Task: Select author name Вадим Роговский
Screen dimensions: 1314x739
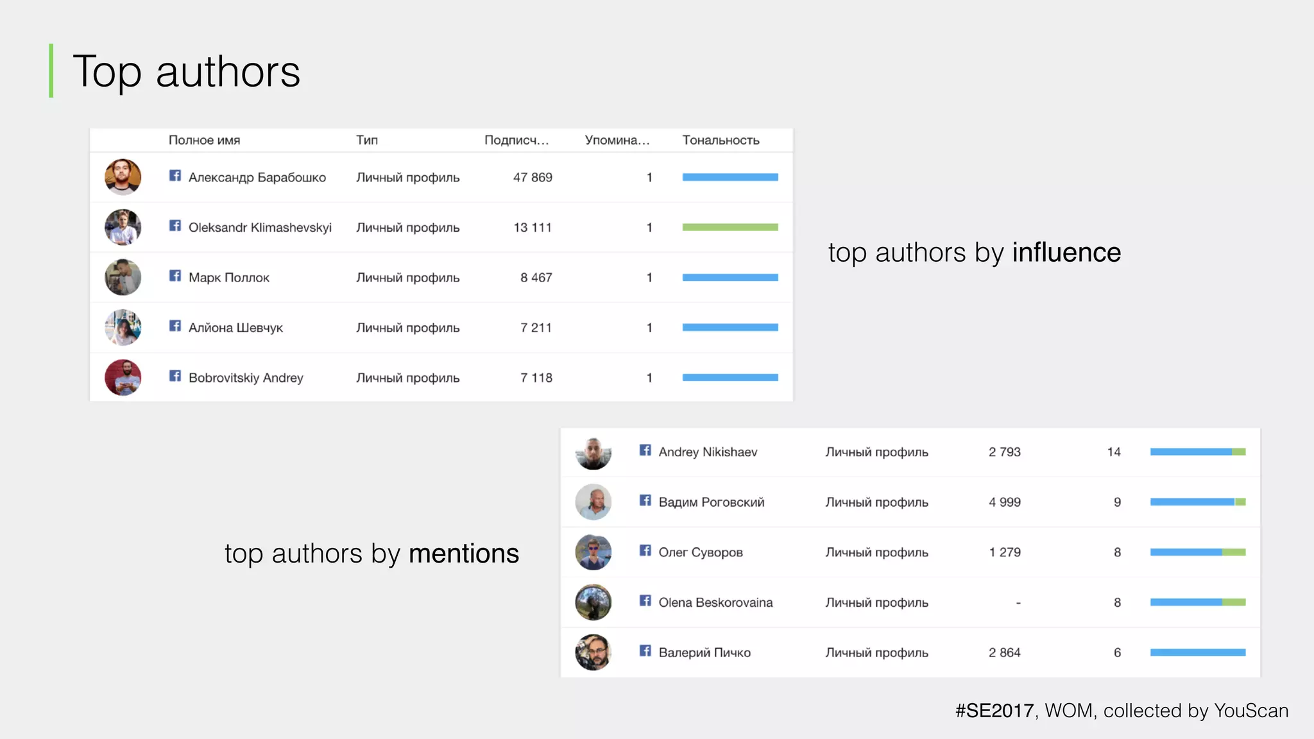Action: click(712, 502)
